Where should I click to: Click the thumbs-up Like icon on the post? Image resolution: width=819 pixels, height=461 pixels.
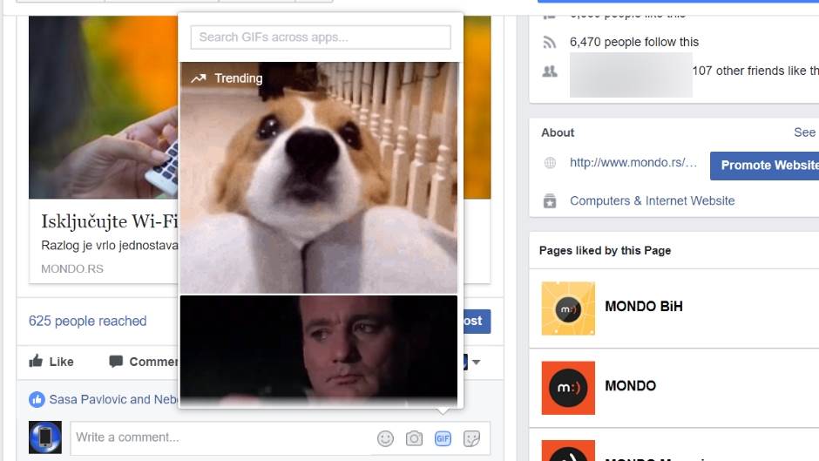click(x=37, y=362)
